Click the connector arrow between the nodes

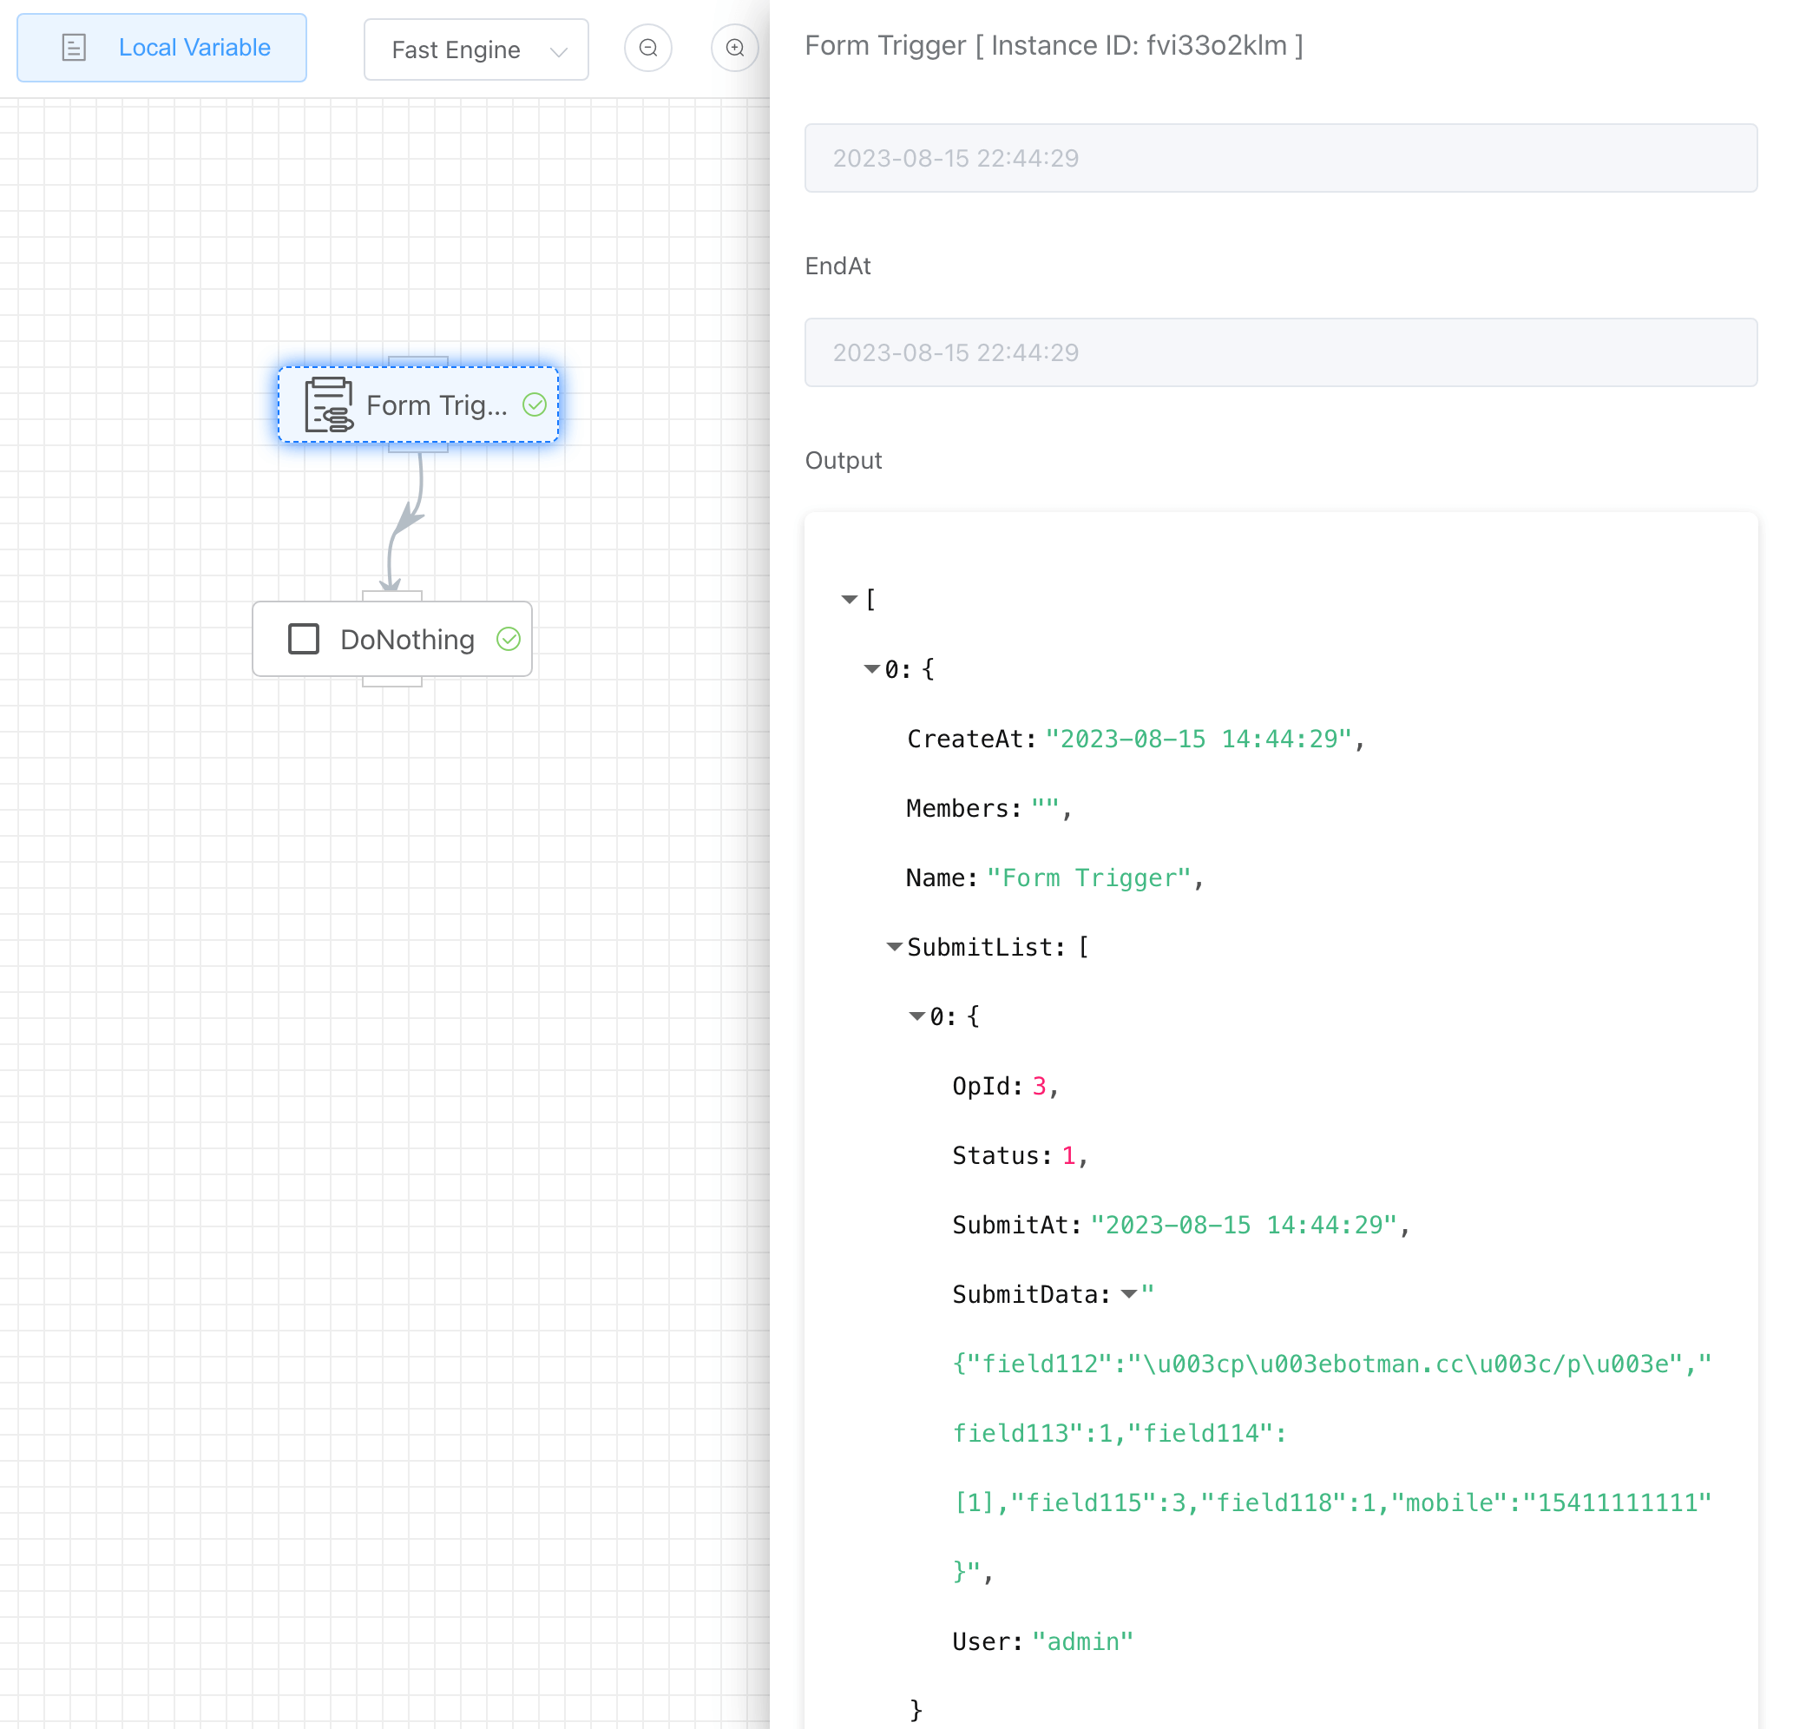pyautogui.click(x=405, y=522)
